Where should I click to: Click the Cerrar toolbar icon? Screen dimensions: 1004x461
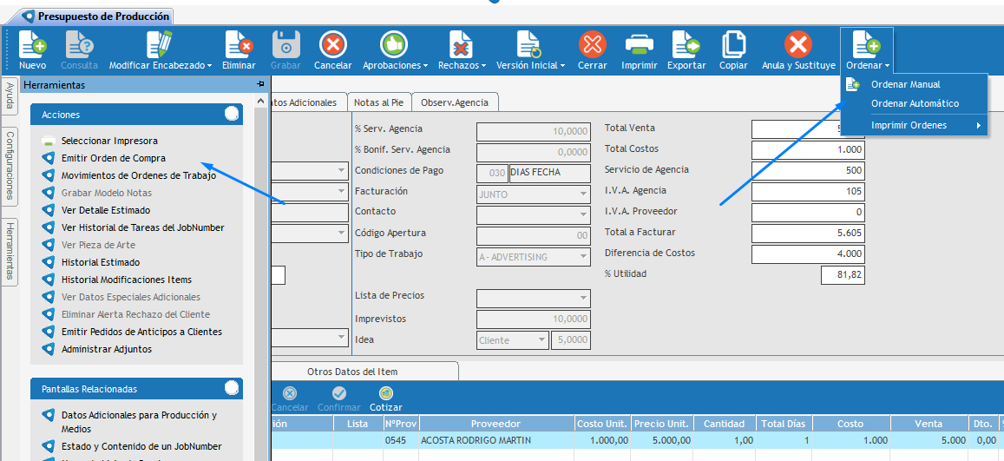coord(593,44)
